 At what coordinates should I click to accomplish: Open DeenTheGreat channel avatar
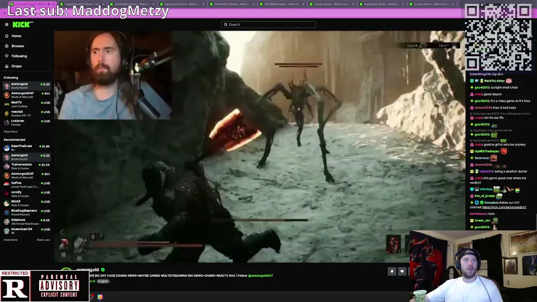point(7,148)
